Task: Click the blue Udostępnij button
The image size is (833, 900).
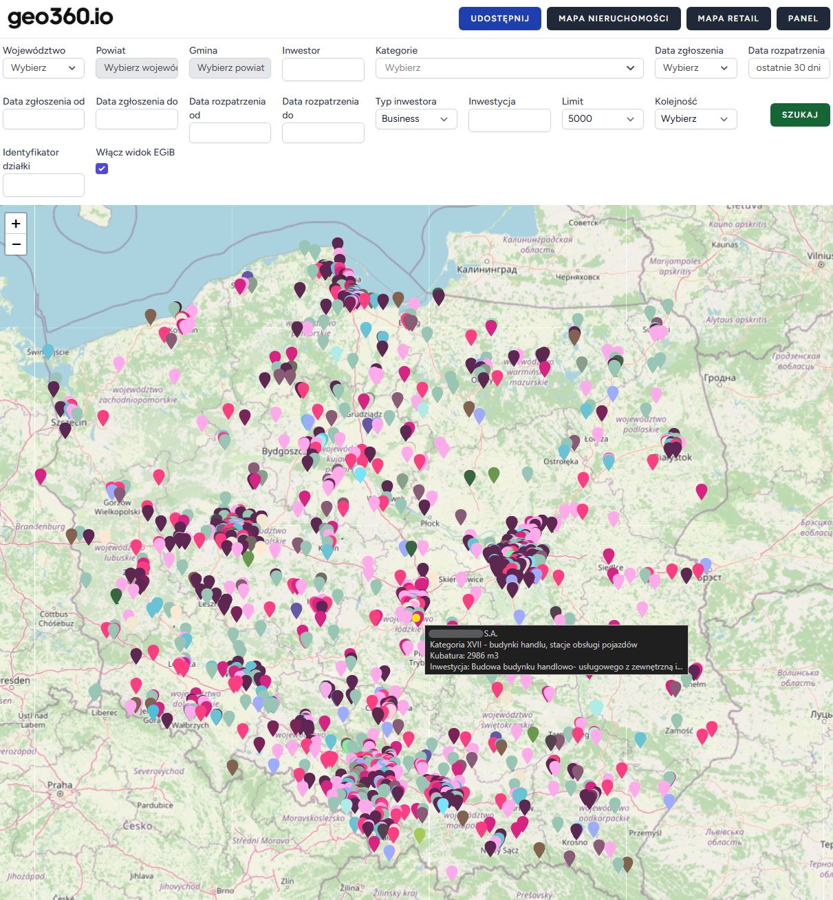Action: pos(500,19)
